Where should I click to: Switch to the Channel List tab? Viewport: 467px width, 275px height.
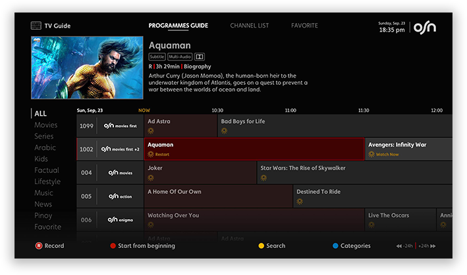pos(249,26)
